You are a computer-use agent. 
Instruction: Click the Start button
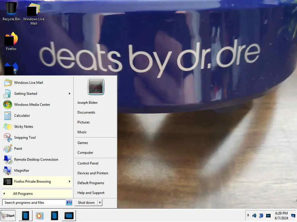click(x=8, y=216)
